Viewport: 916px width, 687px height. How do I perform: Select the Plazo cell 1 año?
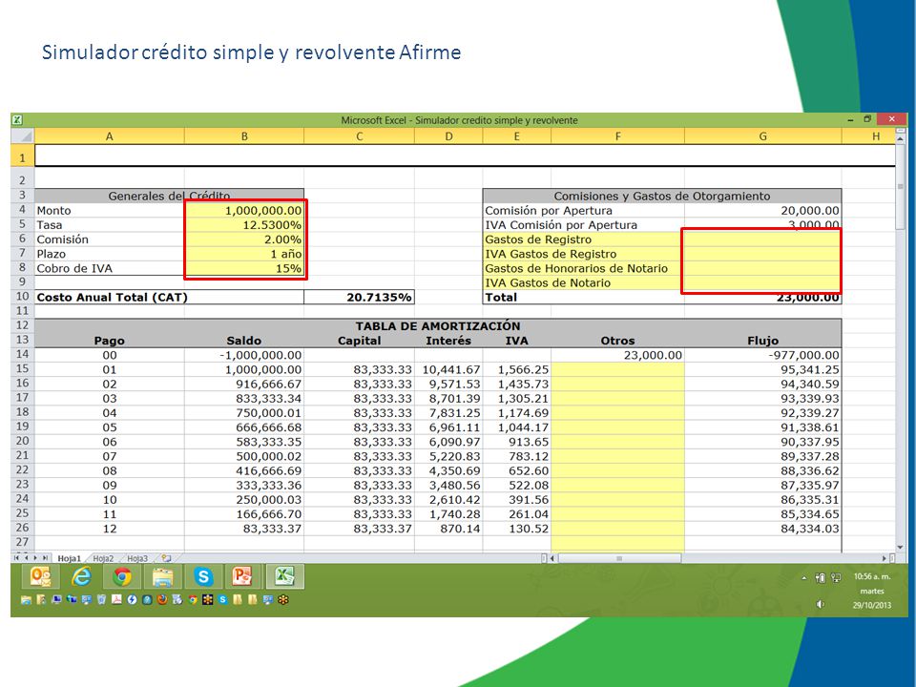[x=244, y=254]
